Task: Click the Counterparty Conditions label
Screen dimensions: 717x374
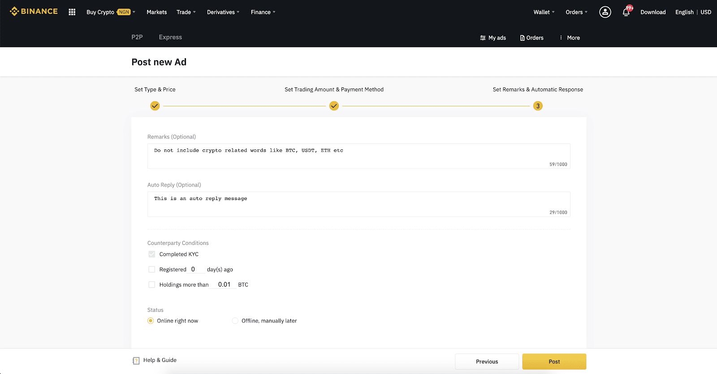Action: [x=178, y=243]
